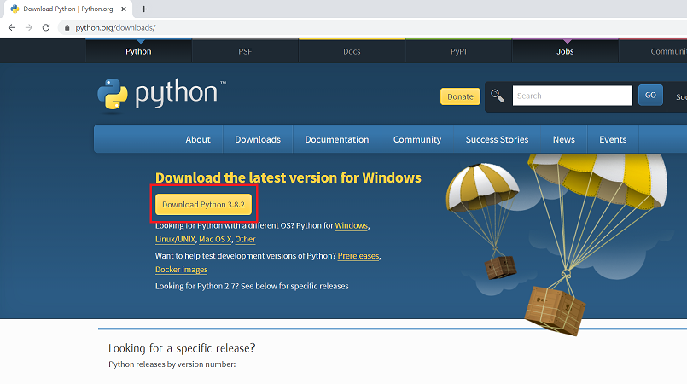Open the PSF top navigation tab
Screen dimensions: 687x384
pyautogui.click(x=245, y=51)
